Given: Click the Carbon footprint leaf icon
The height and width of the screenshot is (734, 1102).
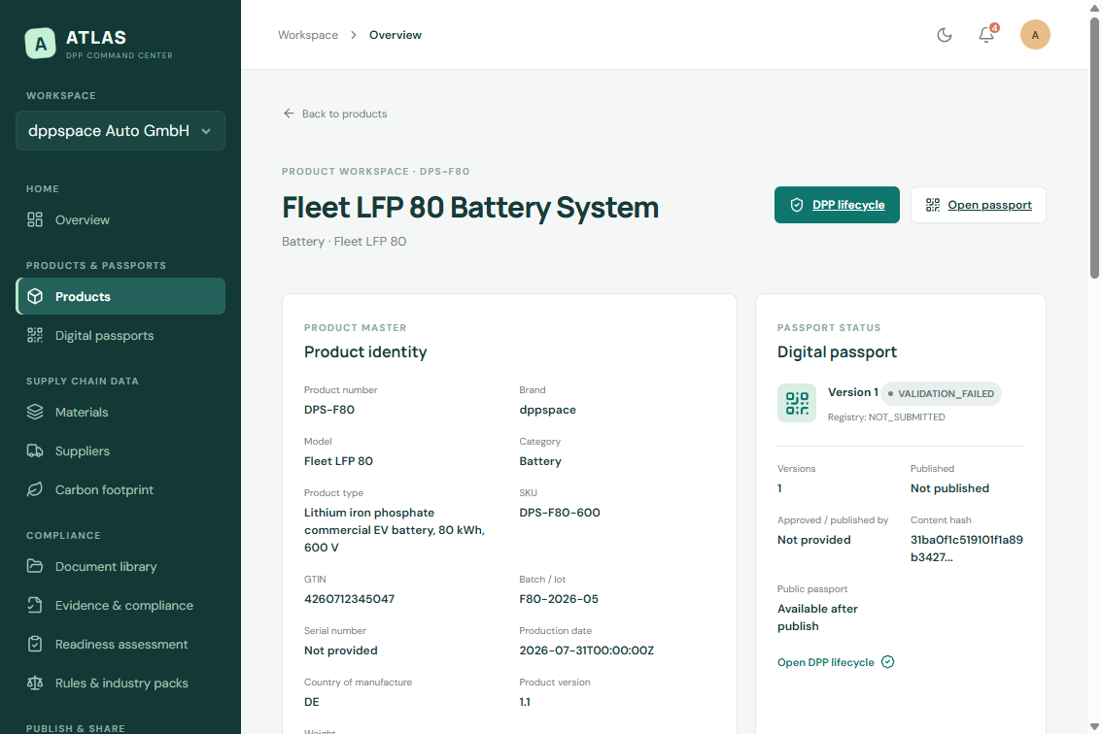Looking at the screenshot, I should coord(35,489).
